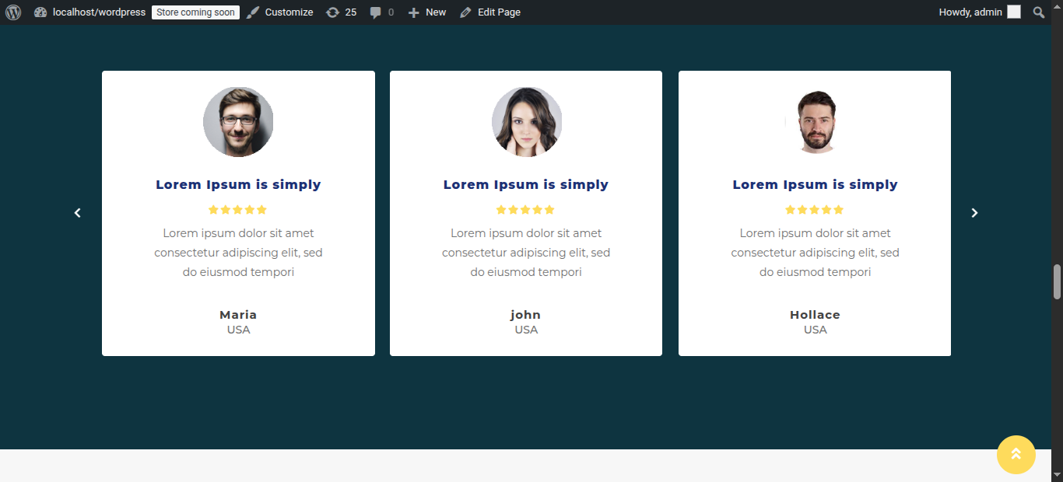
Task: Go to previous testimonial slide arrow
Action: tap(78, 213)
